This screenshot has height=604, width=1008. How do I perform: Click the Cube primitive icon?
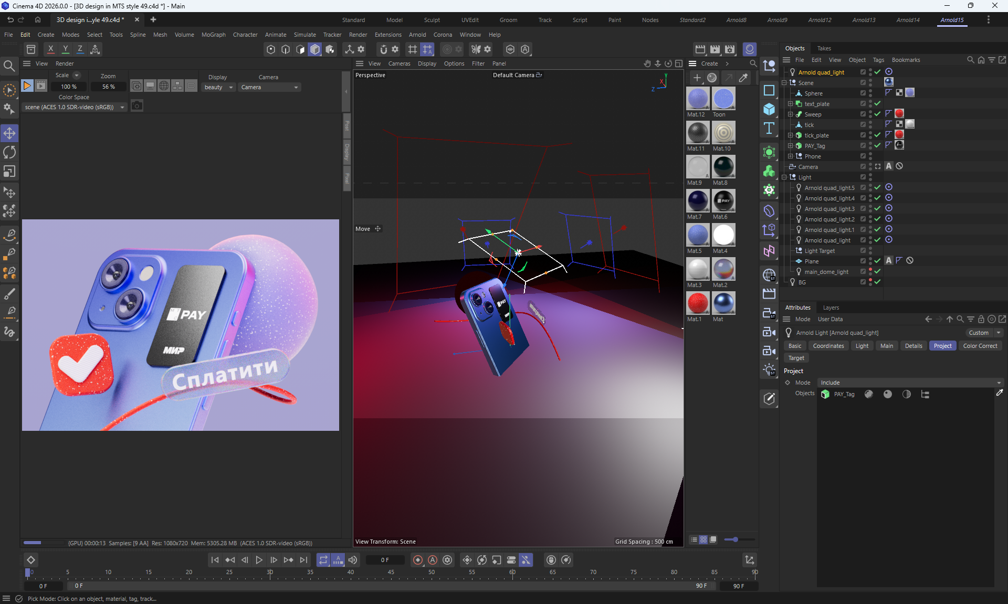pyautogui.click(x=769, y=109)
